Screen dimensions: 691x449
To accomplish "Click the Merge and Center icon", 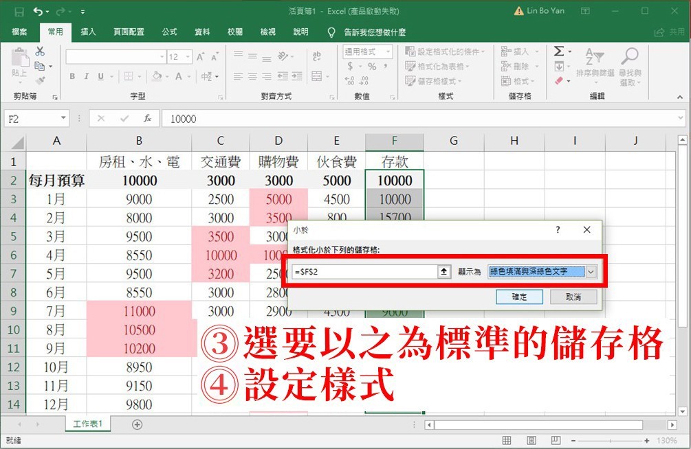I will point(317,76).
